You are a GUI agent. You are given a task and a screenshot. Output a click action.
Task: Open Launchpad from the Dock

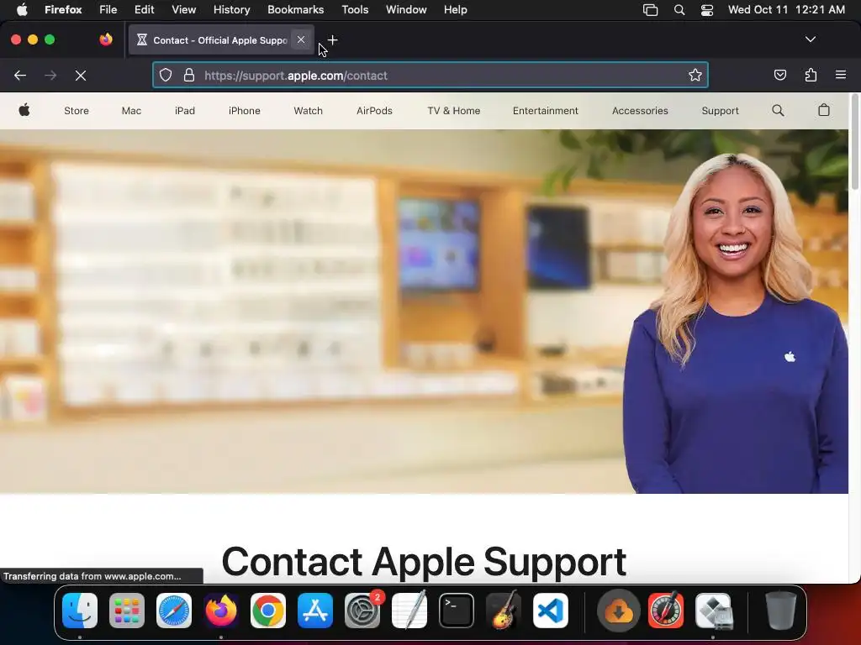[127, 611]
